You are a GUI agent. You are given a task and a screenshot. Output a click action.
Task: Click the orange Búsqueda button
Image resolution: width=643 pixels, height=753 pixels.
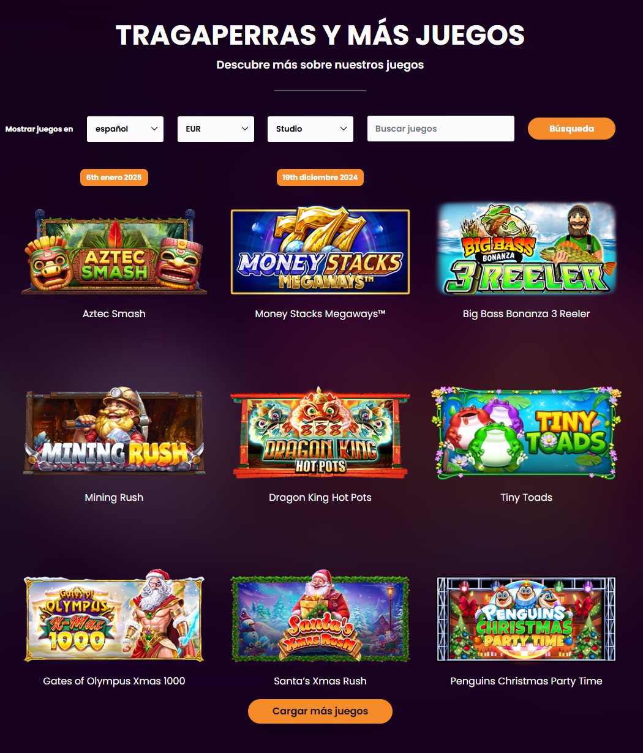[x=571, y=129]
